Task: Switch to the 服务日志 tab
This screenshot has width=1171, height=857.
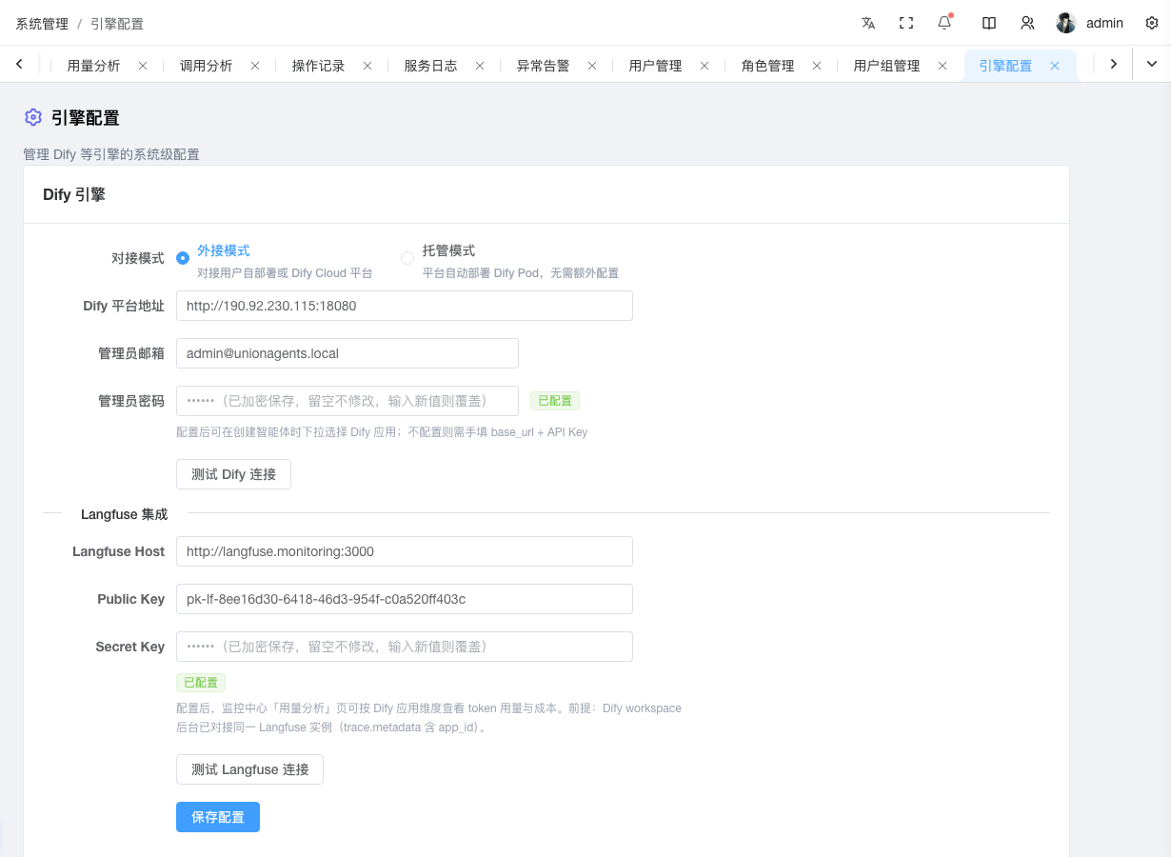Action: 431,66
